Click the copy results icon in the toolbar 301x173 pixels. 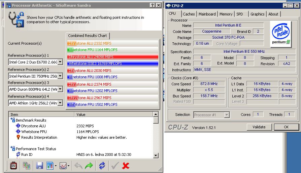(x=27, y=165)
